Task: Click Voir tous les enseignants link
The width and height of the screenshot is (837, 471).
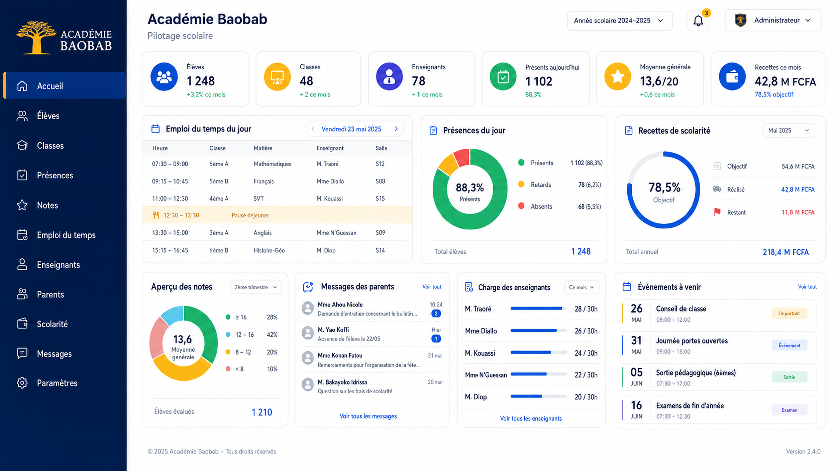Action: 531,419
